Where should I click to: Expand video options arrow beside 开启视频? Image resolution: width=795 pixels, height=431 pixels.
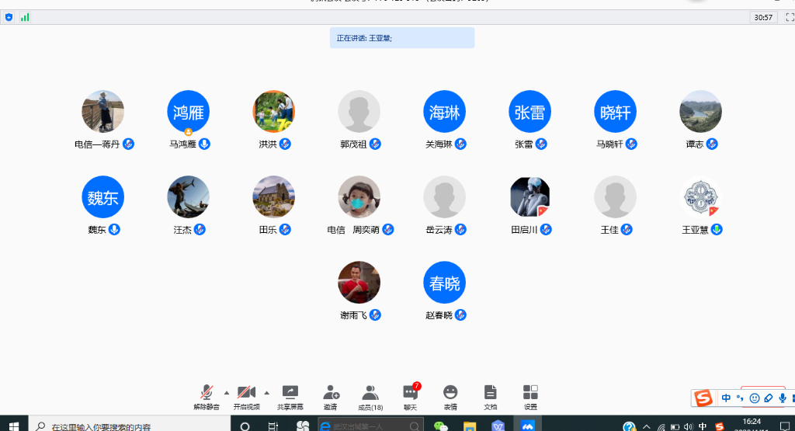tap(266, 391)
